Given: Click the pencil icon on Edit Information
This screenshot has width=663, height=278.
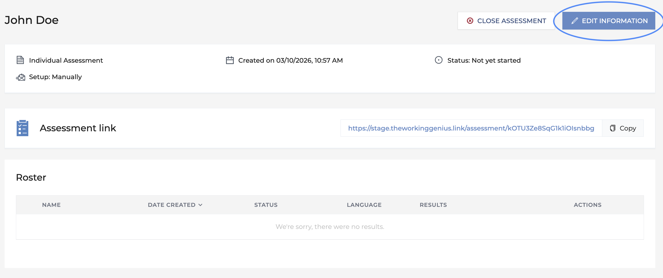Looking at the screenshot, I should tap(575, 21).
